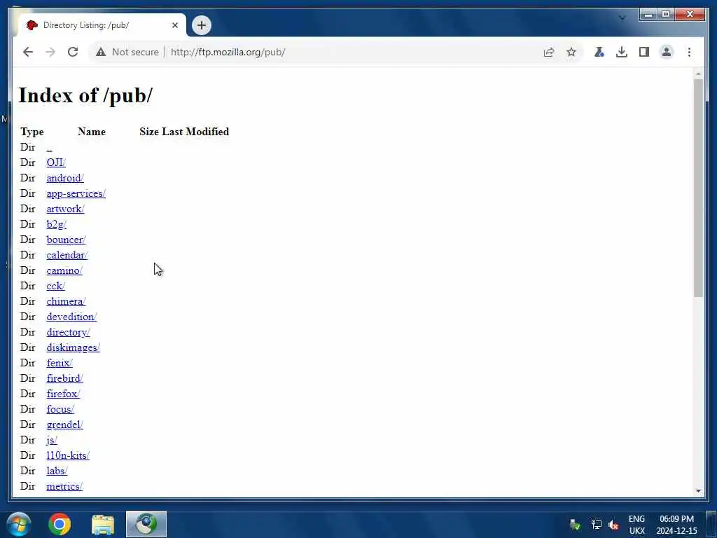Open the metrics/ directory

(64, 487)
